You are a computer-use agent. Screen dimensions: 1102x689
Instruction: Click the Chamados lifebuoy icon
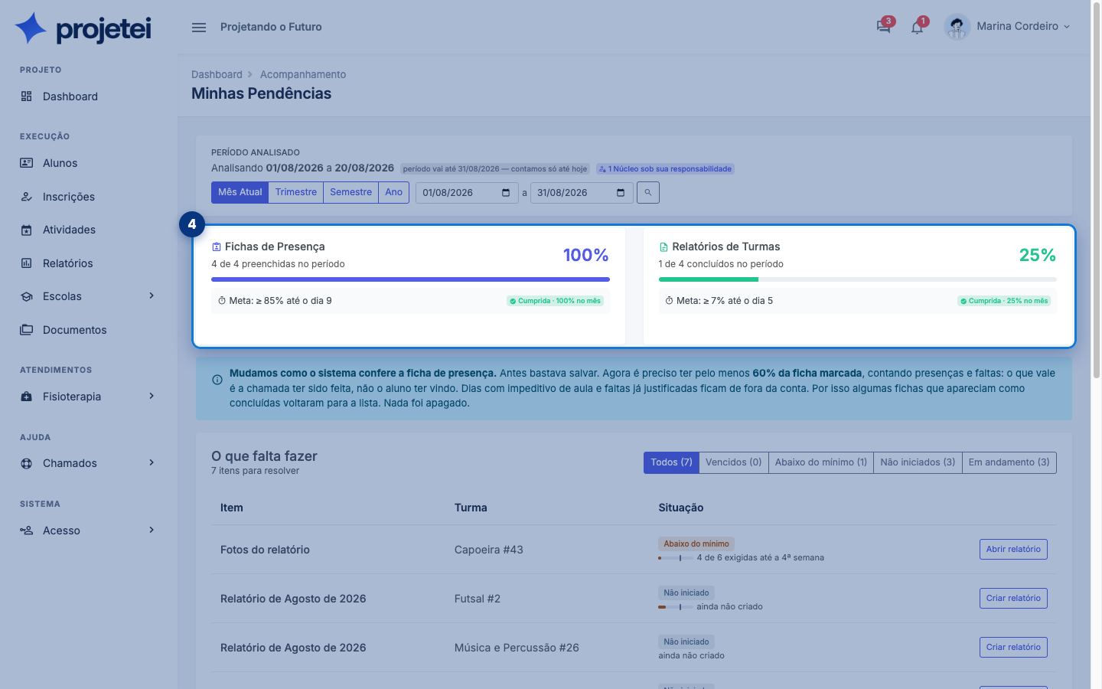(x=27, y=463)
